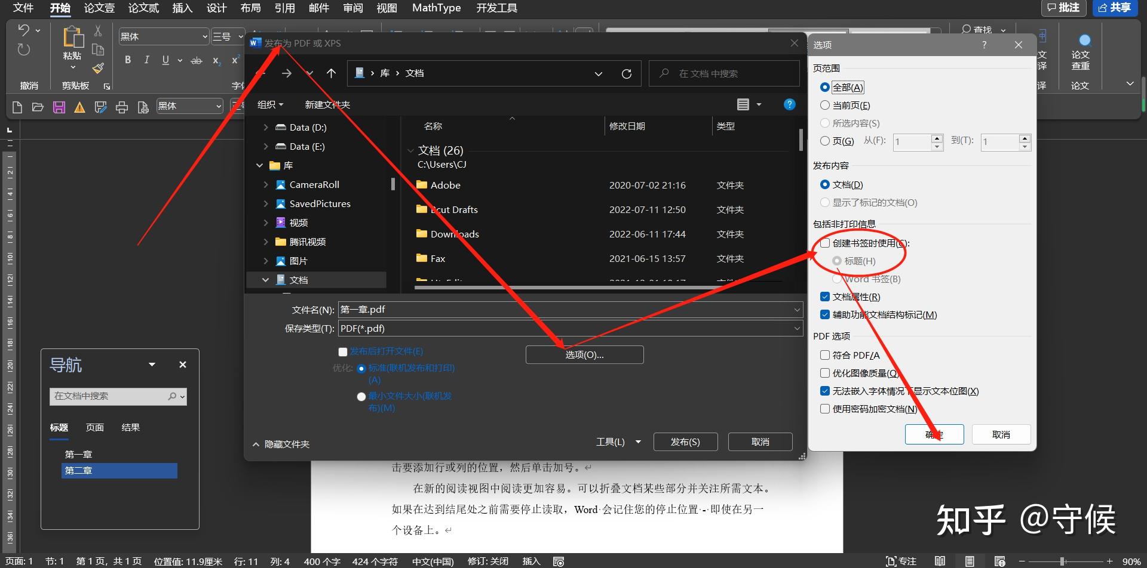This screenshot has height=568, width=1147.
Task: Open help in the save dialog
Action: coord(789,104)
